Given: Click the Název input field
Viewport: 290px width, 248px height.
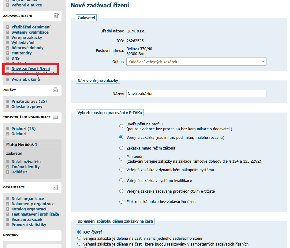Looking at the screenshot, I should [196, 94].
